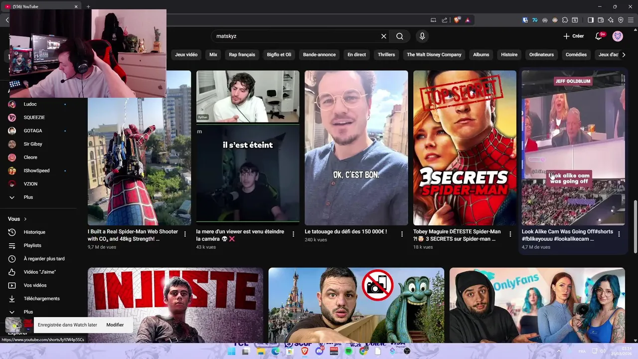638x359 pixels.
Task: Open options menu for Web Shooter short
Action: 185,234
